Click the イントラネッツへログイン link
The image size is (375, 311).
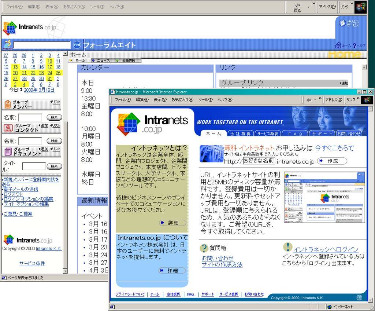click(x=326, y=250)
